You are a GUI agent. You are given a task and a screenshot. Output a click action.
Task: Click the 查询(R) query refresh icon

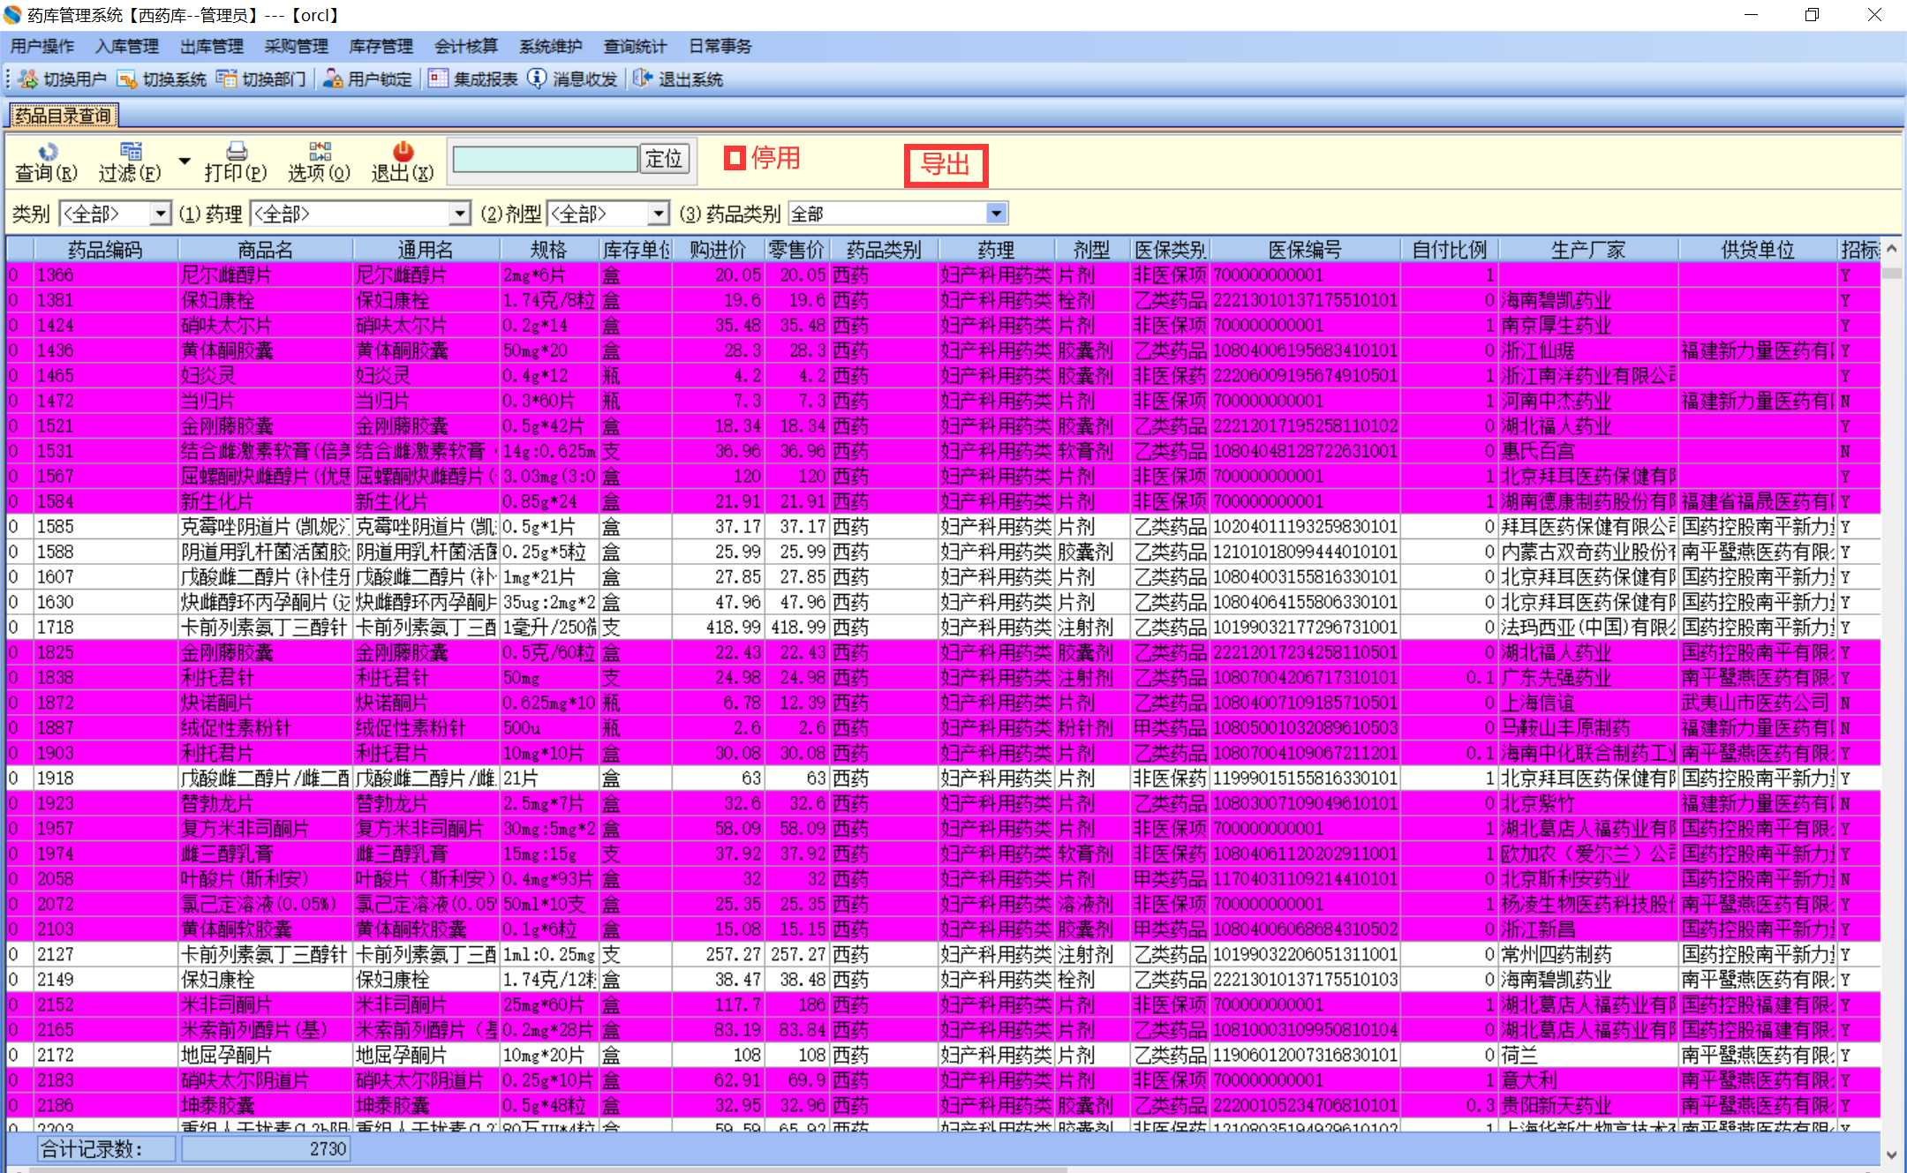47,153
